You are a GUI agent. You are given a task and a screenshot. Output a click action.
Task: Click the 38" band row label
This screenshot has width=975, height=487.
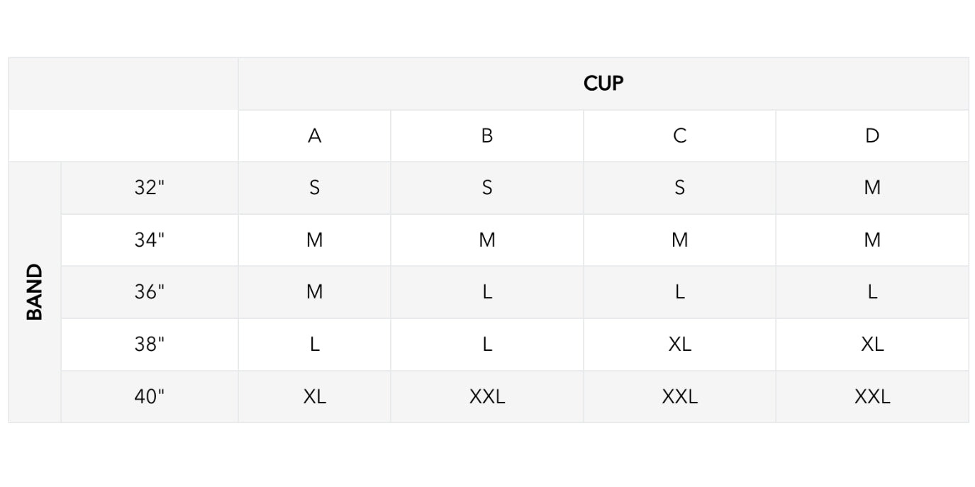coord(150,345)
